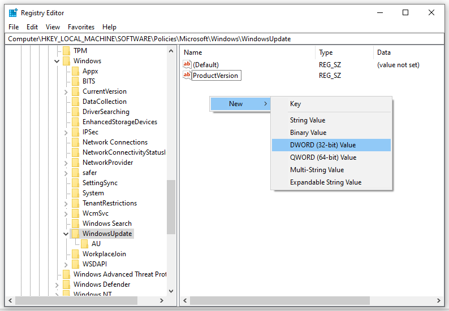
Task: Choose String Value from the submenu
Action: (x=331, y=120)
